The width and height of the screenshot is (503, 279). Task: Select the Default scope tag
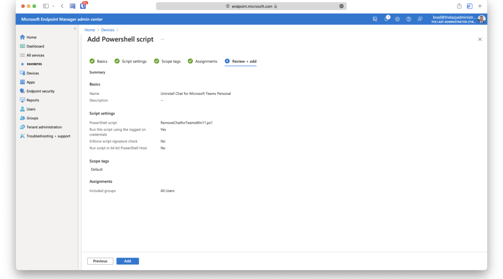(96, 170)
